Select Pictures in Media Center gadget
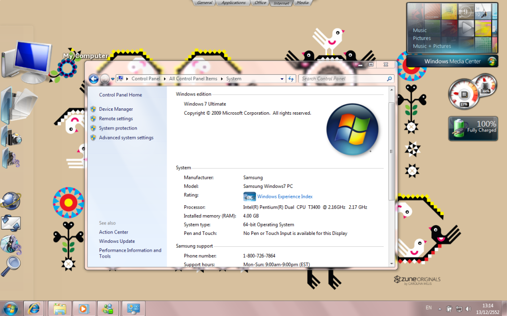 point(422,38)
